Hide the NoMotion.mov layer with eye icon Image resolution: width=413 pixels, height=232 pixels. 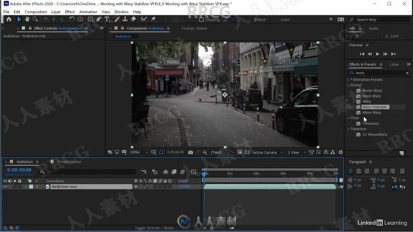tap(5, 187)
